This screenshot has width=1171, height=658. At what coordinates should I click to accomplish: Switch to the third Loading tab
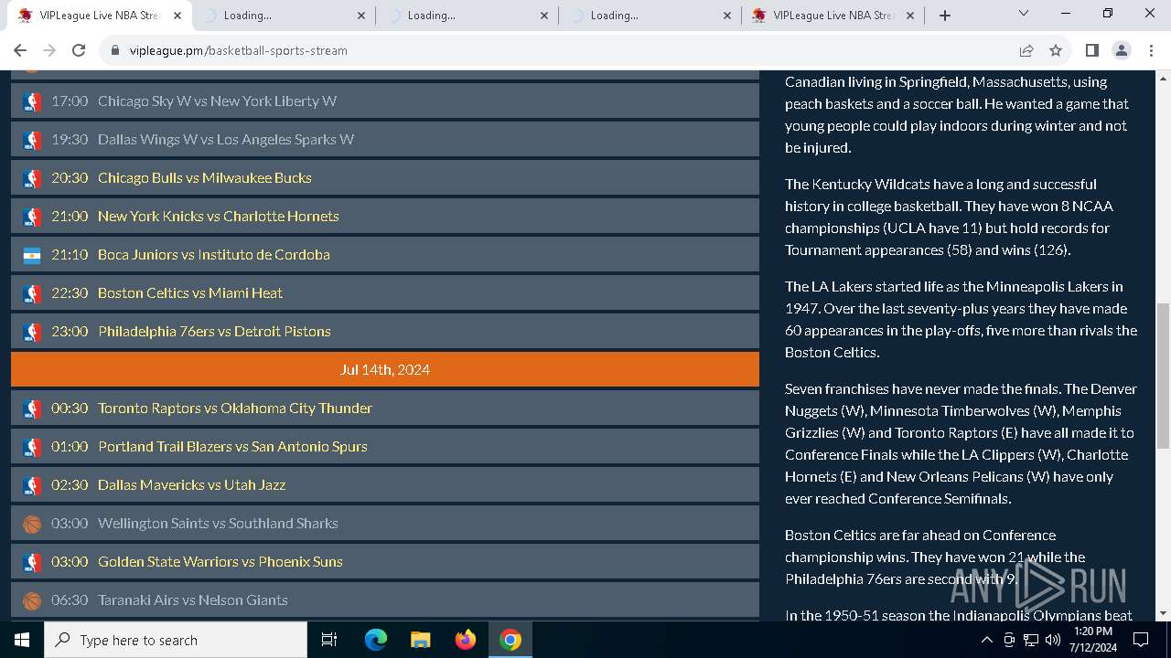coord(467,16)
